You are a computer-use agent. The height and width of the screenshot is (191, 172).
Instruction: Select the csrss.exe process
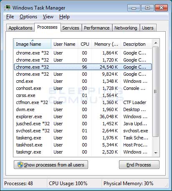[x=83, y=95]
